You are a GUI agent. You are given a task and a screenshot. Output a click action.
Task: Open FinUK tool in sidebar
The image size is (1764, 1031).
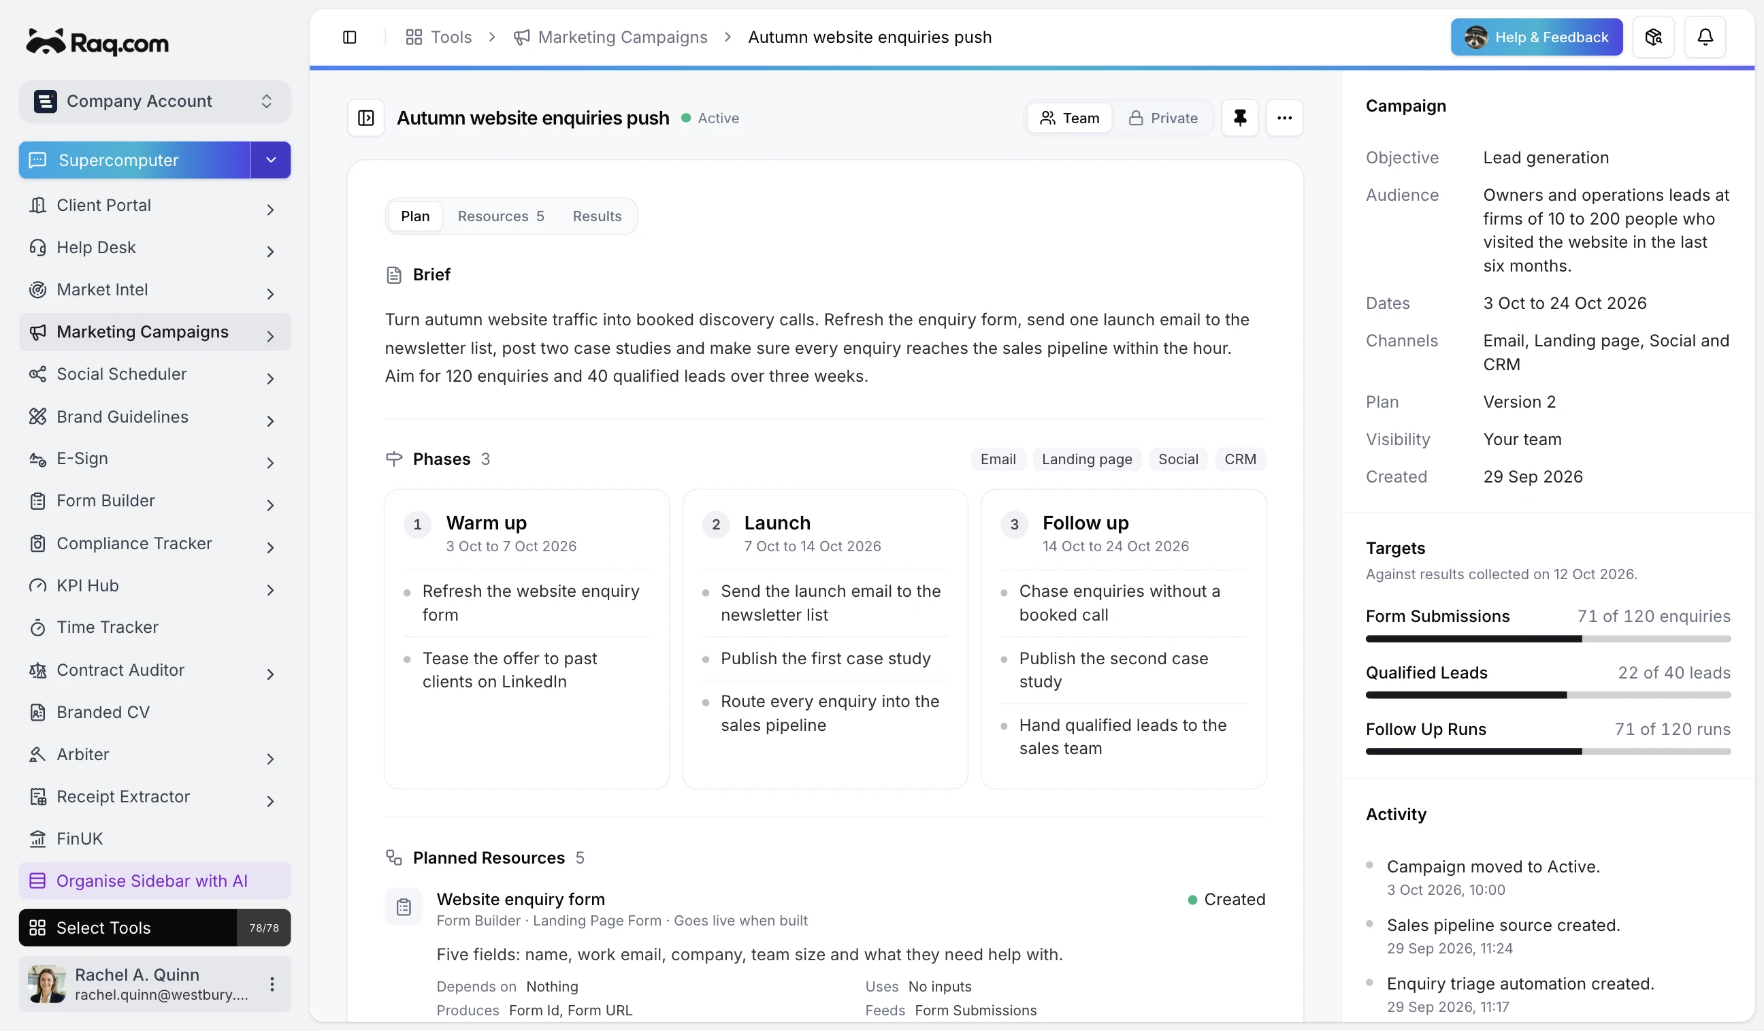click(154, 838)
